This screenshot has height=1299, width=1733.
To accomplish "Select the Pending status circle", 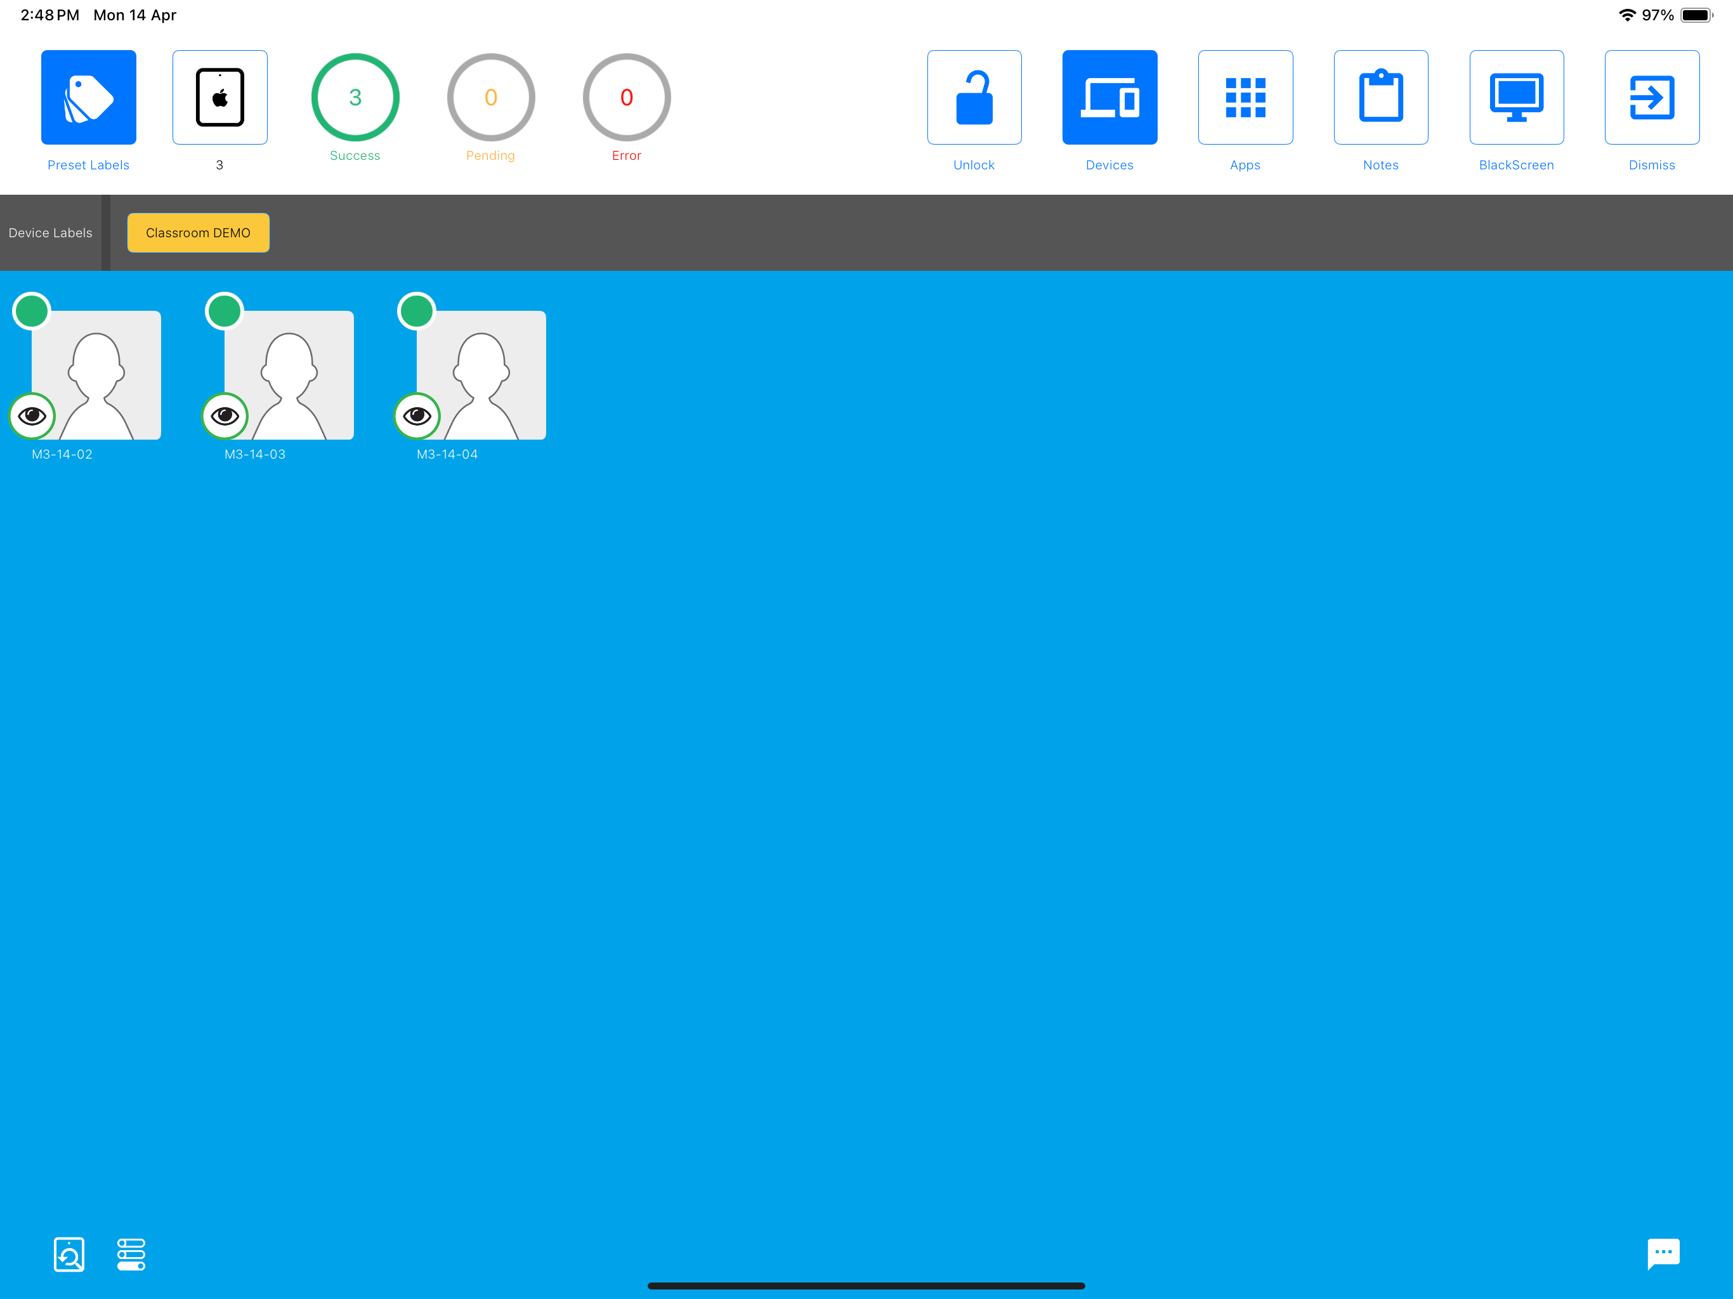I will [x=490, y=97].
